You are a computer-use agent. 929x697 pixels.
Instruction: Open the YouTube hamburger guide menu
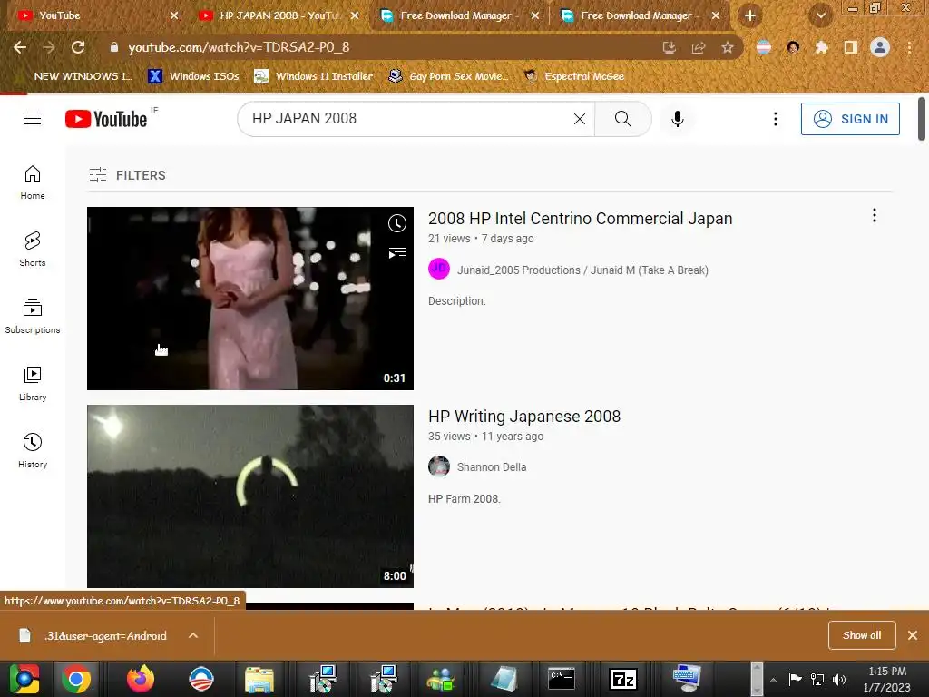point(33,119)
